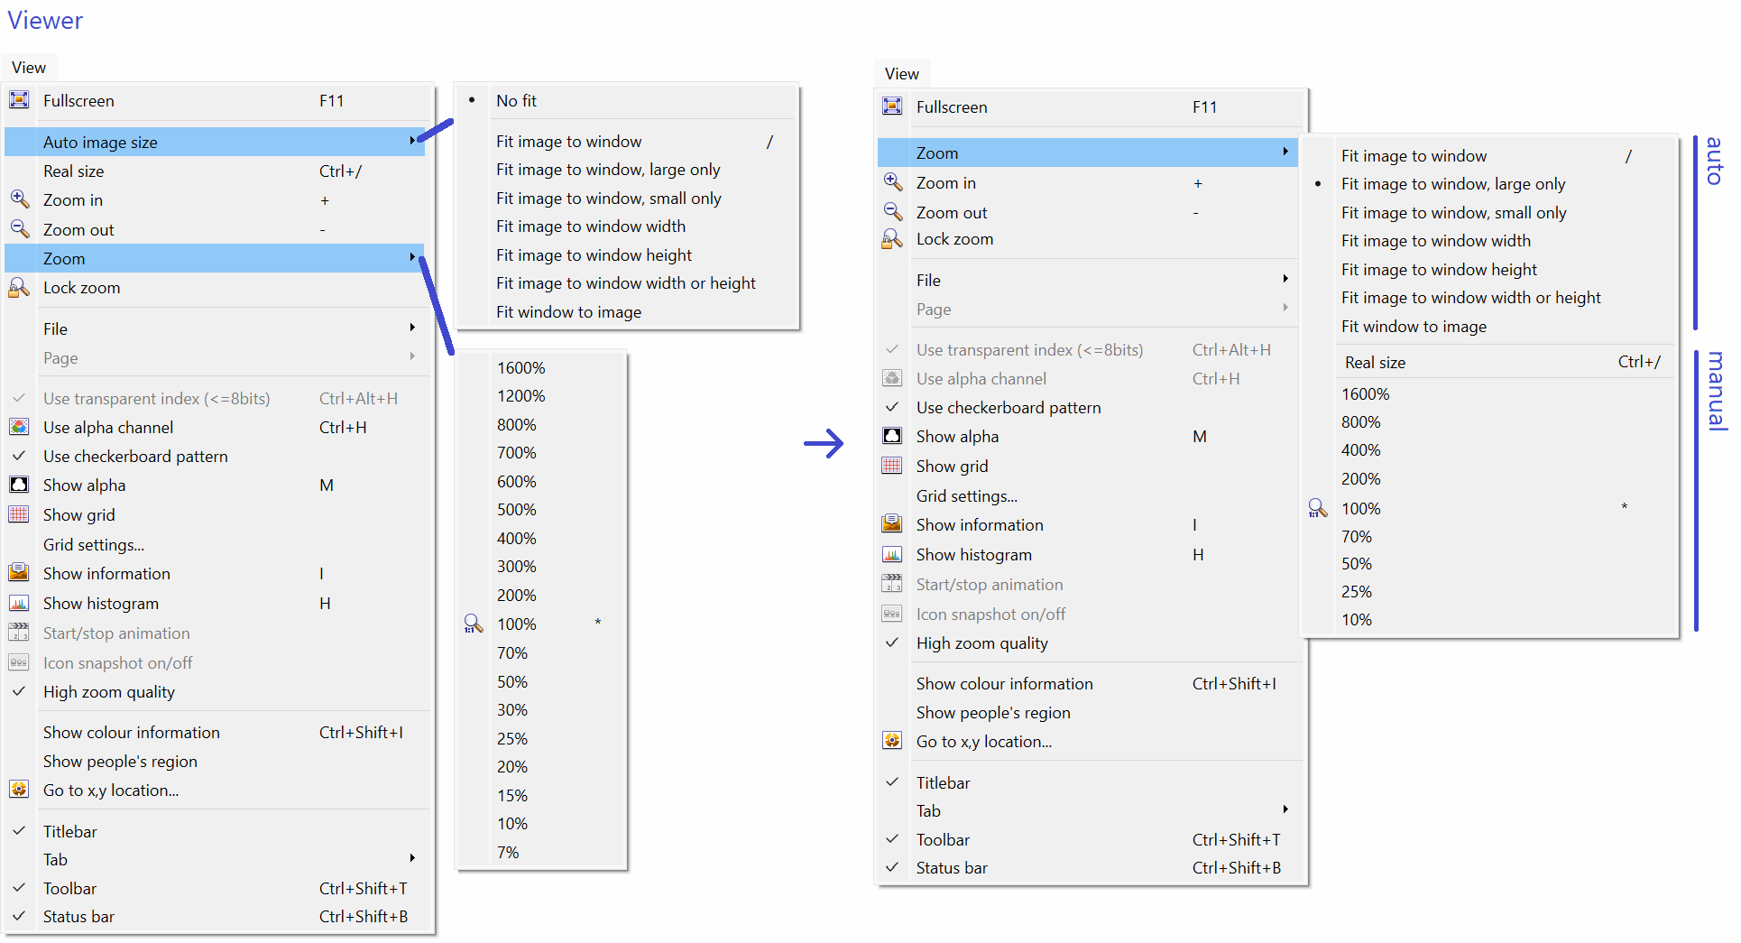The image size is (1741, 943).
Task: Expand Auto image size submenu arrow
Action: (x=412, y=141)
